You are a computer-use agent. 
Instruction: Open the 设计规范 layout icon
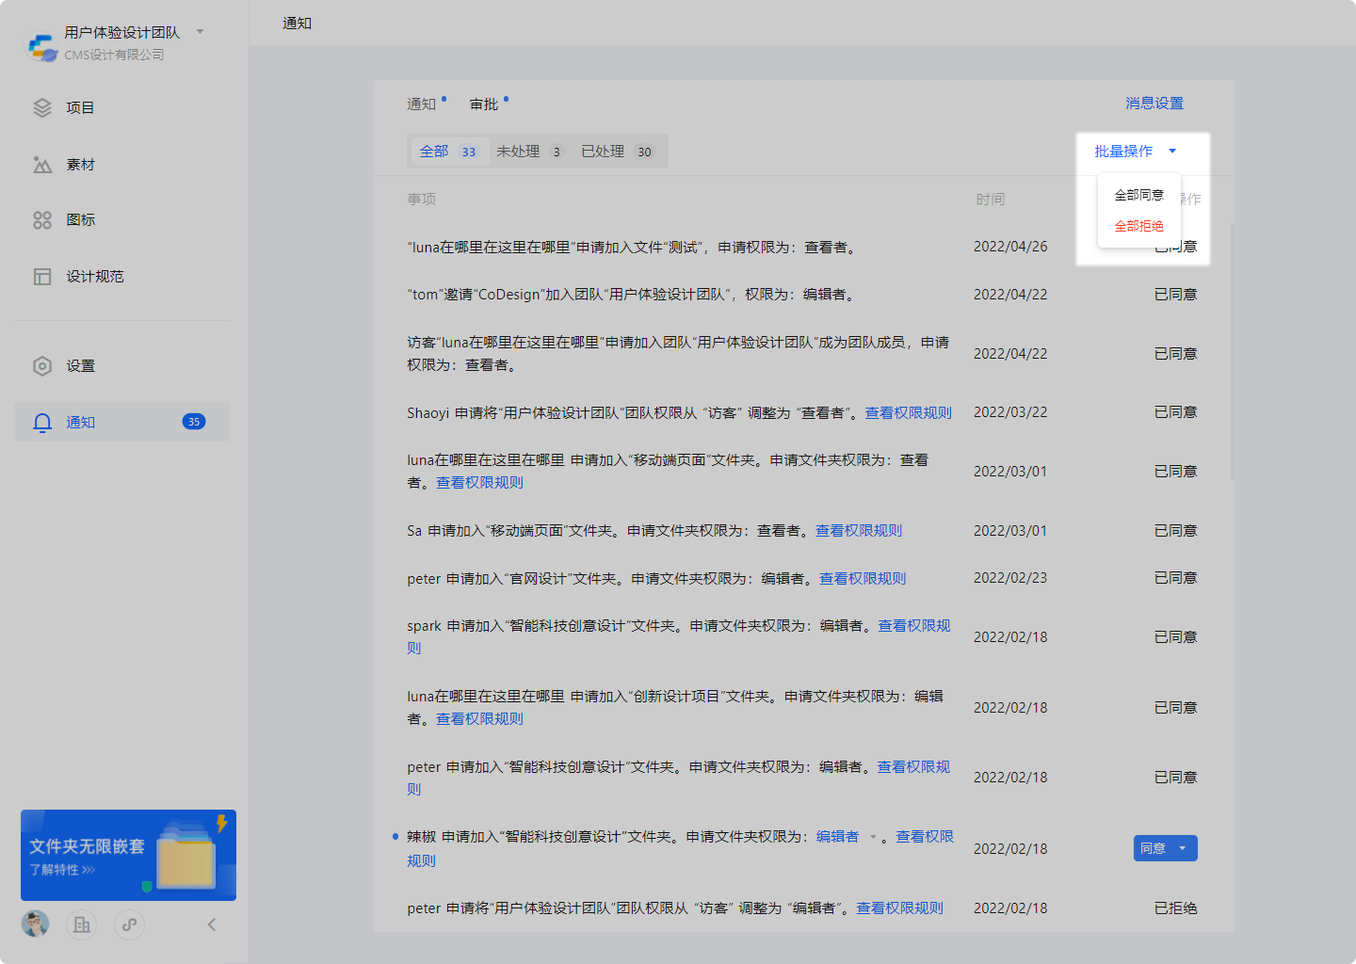pos(42,277)
